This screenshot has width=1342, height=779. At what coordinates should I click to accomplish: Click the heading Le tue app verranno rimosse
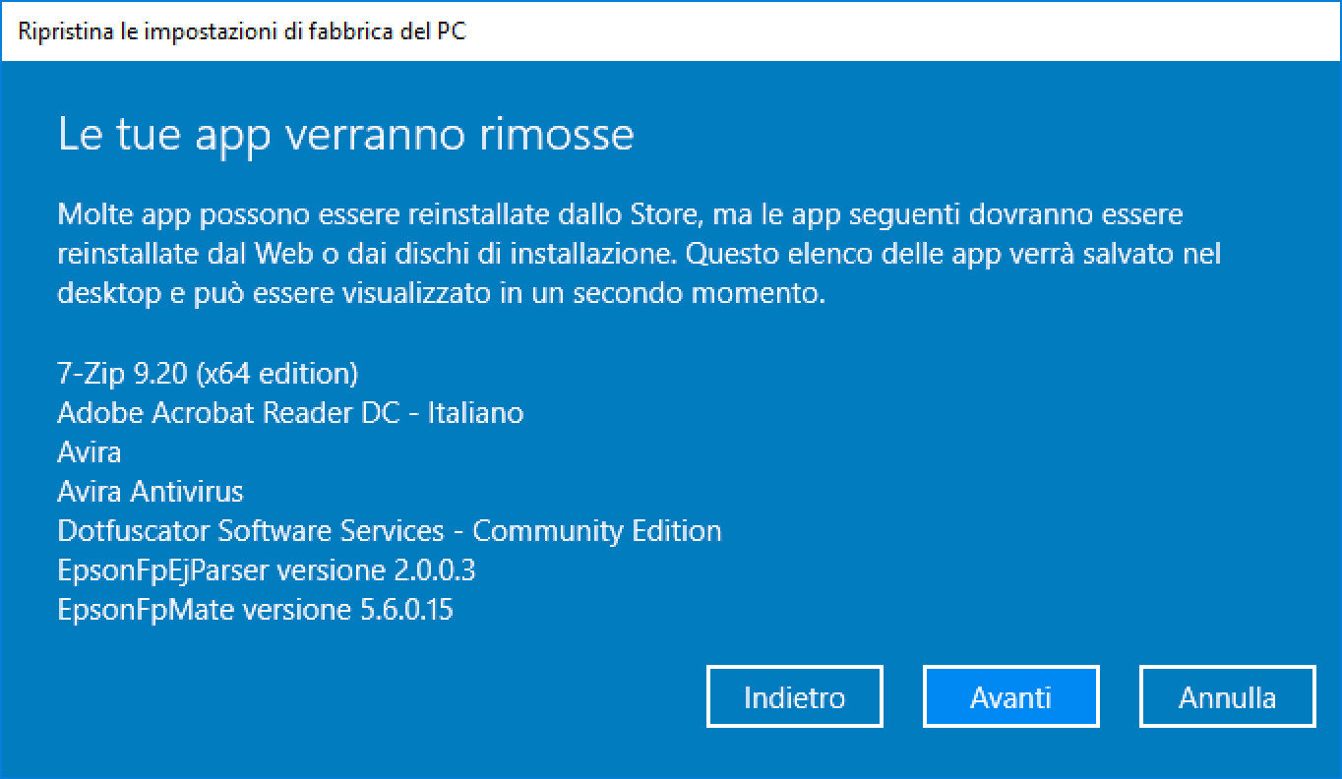(x=345, y=134)
